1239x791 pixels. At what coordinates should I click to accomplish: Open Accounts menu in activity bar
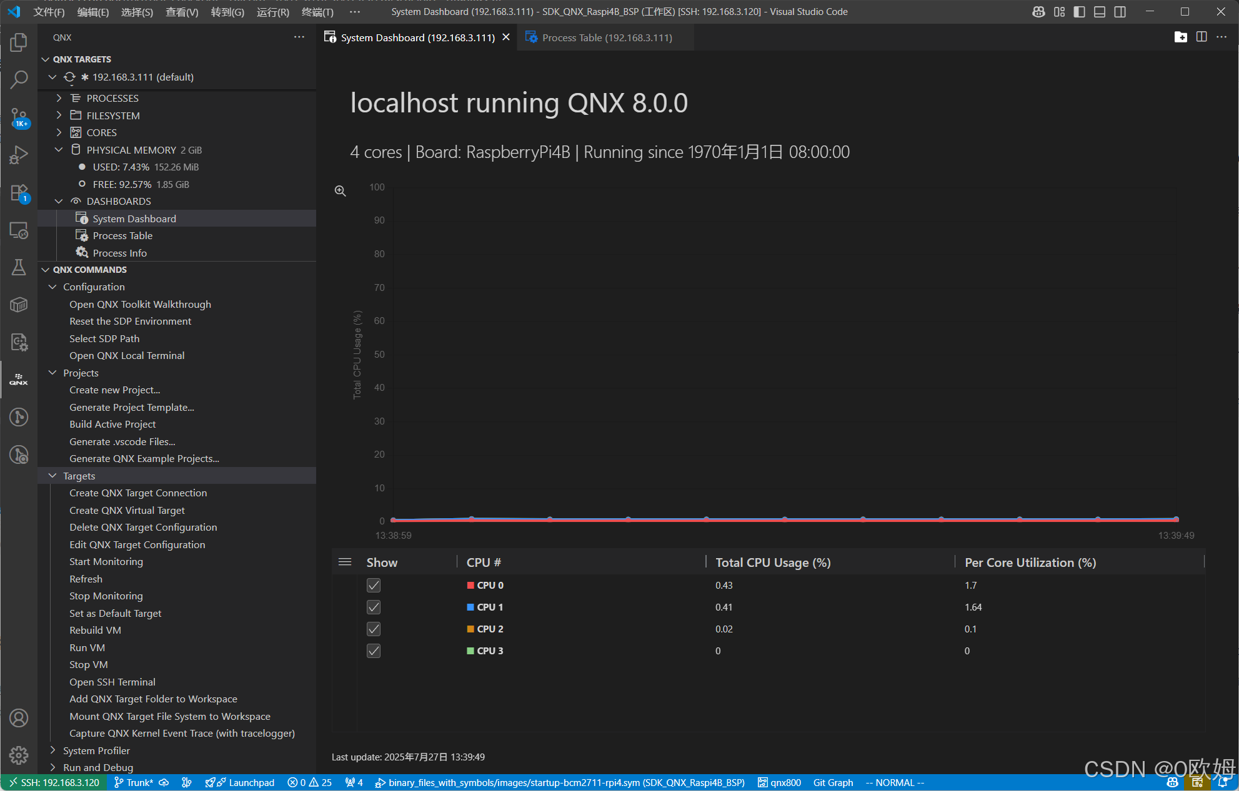19,718
